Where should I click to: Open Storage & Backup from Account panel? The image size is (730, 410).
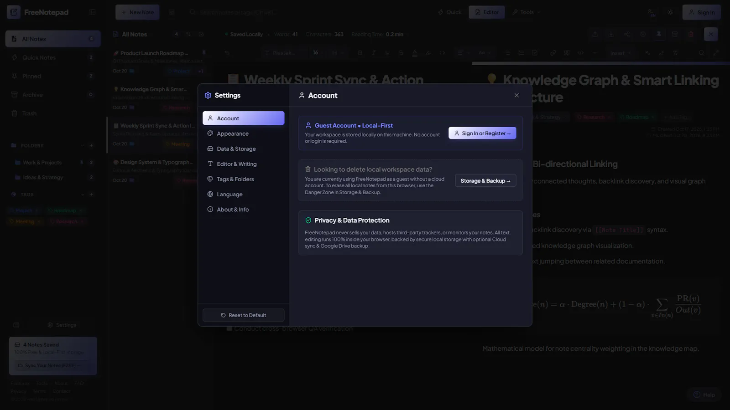pos(485,180)
